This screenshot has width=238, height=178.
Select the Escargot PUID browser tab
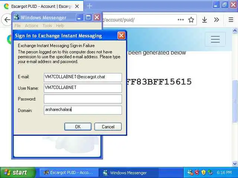pos(42,6)
